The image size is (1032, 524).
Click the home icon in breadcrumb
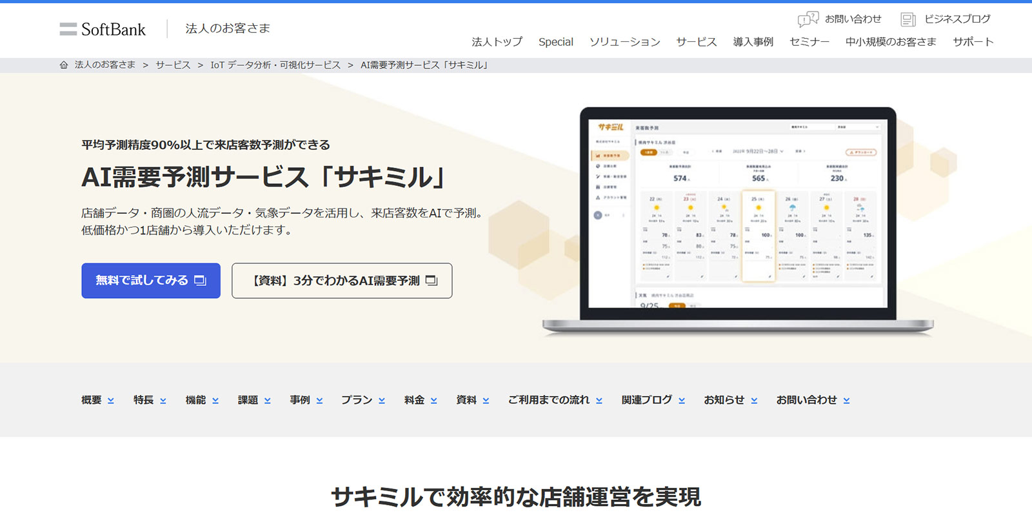pos(64,65)
